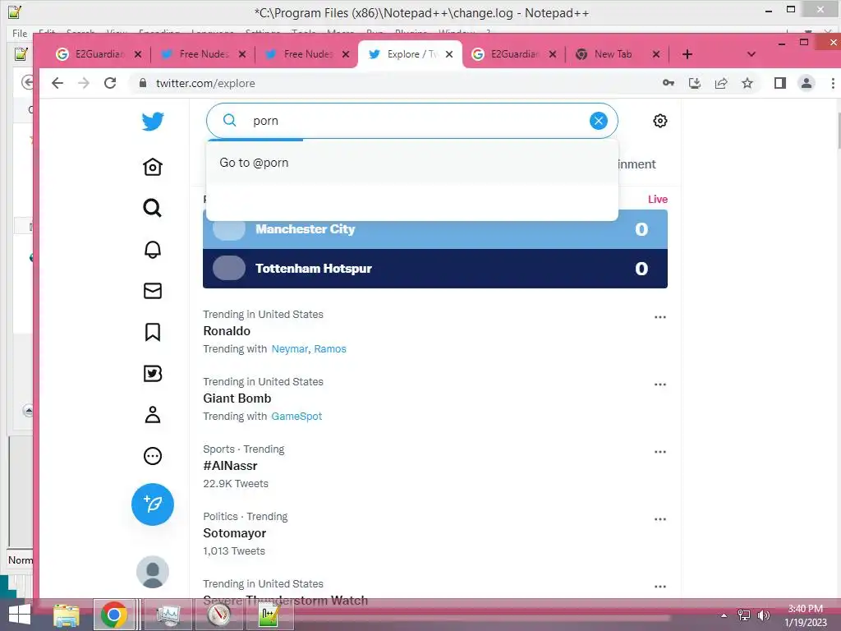The width and height of the screenshot is (841, 631).
Task: Open the Ramos trending link
Action: pyautogui.click(x=330, y=348)
